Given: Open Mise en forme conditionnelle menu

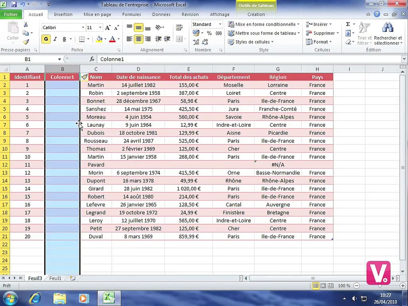Looking at the screenshot, I should point(263,24).
